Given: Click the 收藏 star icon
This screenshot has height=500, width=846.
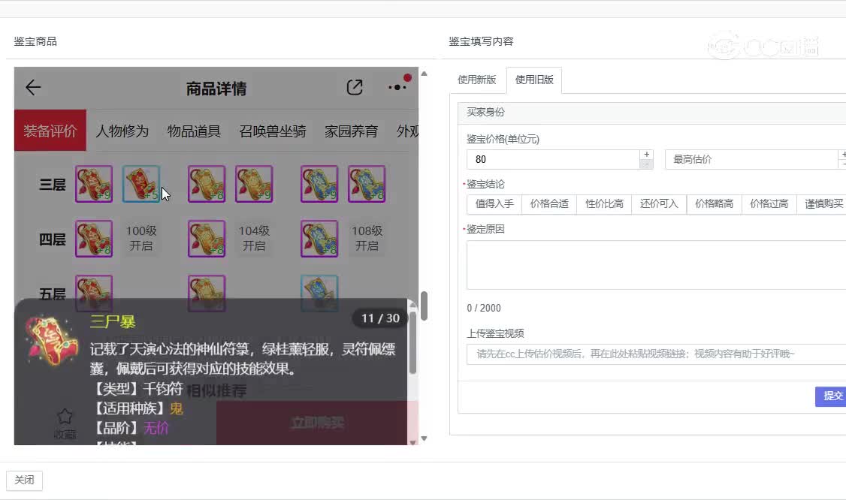Looking at the screenshot, I should [x=65, y=416].
